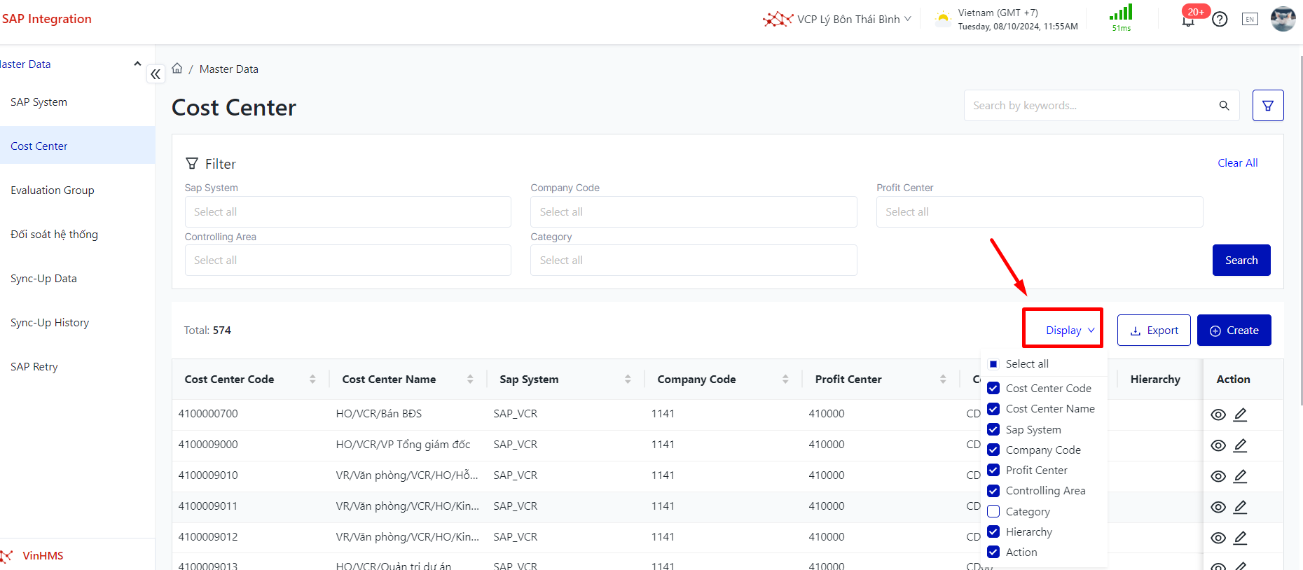Screen dimensions: 1303x570
Task: Enable the Category column checkbox
Action: coord(993,512)
